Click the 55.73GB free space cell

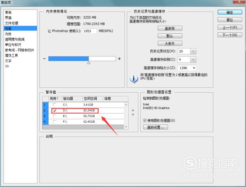89,116
